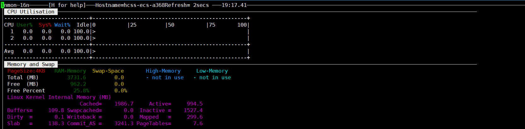This screenshot has width=525, height=129.
Task: Click the Avg row idle value '100.0'
Action: (81, 51)
